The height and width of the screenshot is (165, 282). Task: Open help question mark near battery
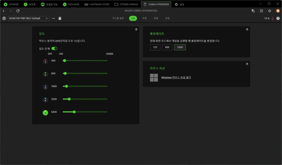point(278,18)
